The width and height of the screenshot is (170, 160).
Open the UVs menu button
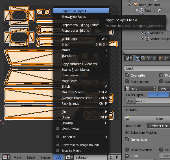(x=58, y=157)
